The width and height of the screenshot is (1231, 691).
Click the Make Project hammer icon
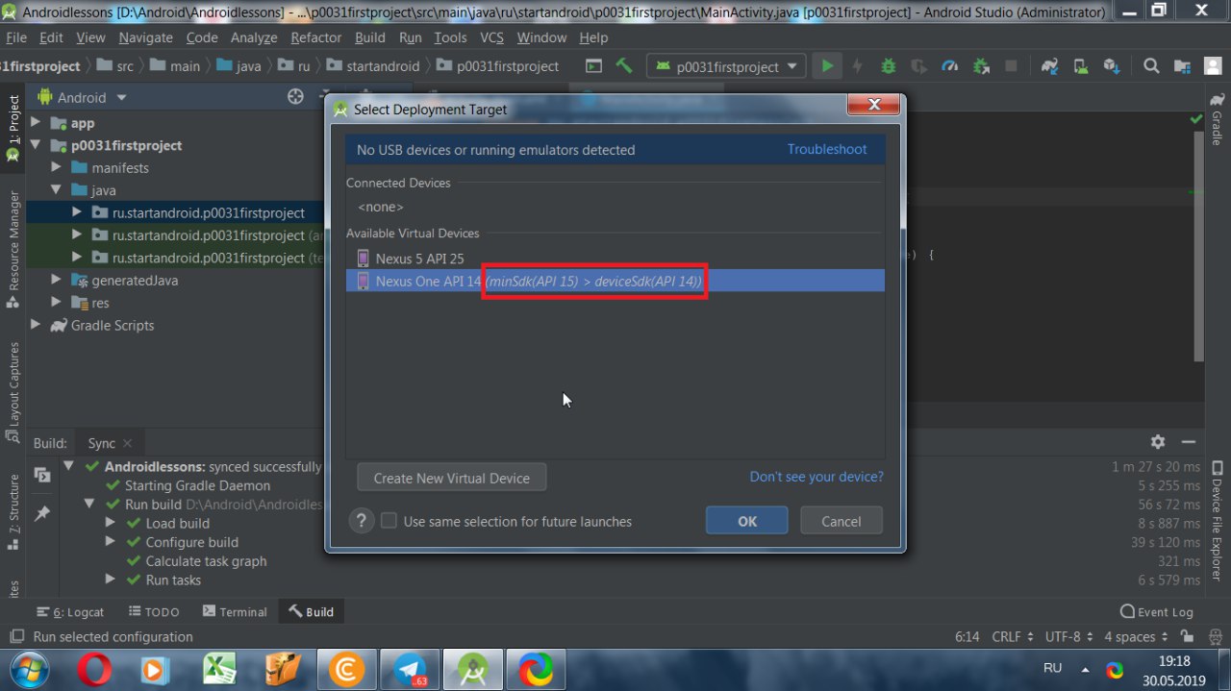point(624,66)
